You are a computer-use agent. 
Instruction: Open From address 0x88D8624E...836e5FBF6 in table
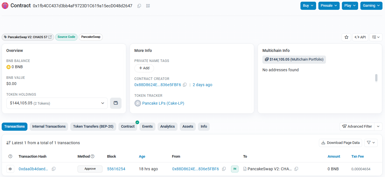(x=195, y=169)
